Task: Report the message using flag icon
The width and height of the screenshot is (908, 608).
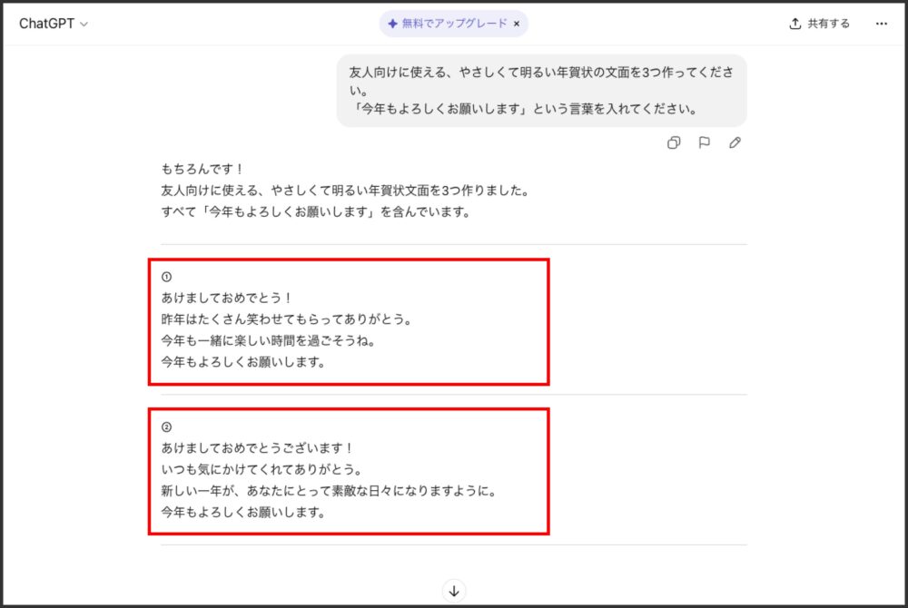Action: [705, 142]
